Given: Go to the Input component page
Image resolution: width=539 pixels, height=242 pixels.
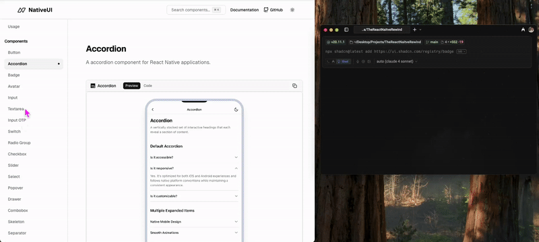Looking at the screenshot, I should (13, 97).
